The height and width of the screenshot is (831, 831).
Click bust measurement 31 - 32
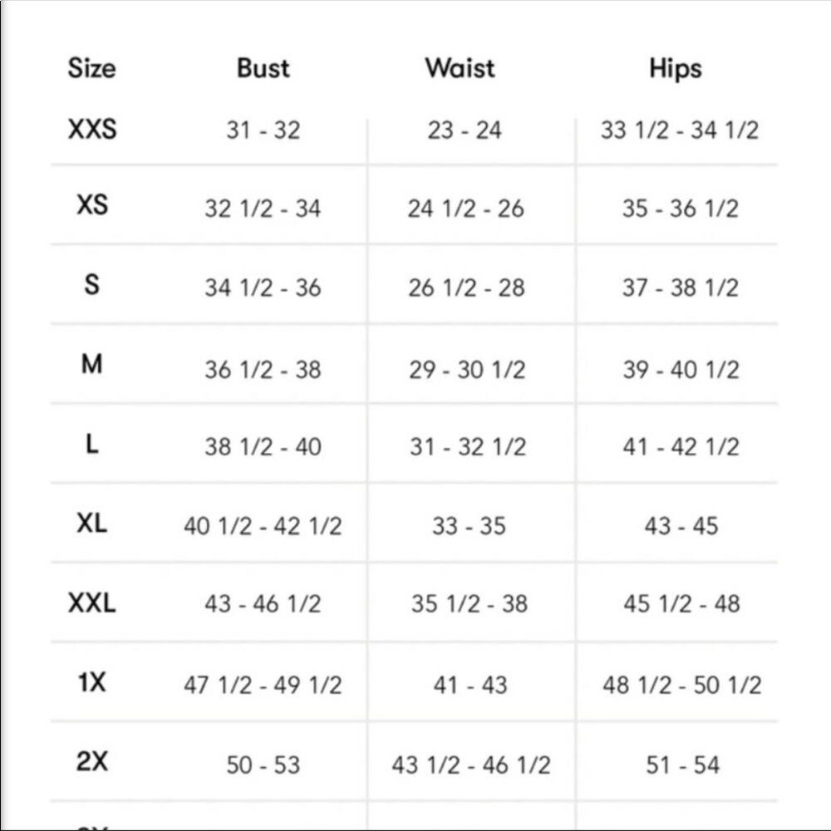263,130
